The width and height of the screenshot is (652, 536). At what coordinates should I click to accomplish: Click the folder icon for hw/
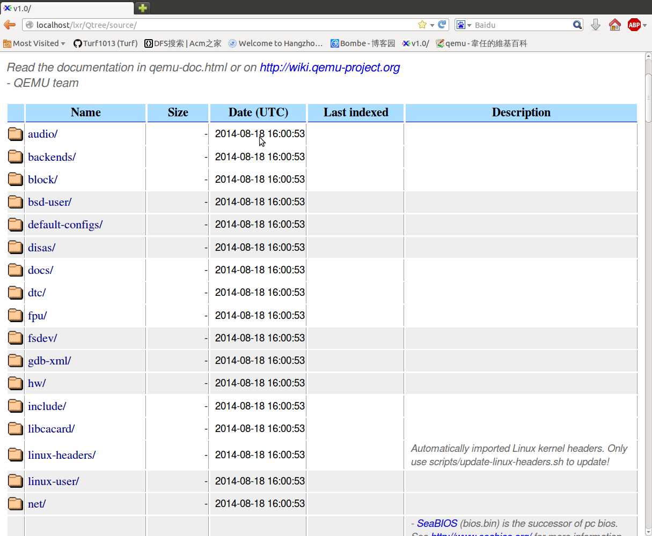pos(16,383)
